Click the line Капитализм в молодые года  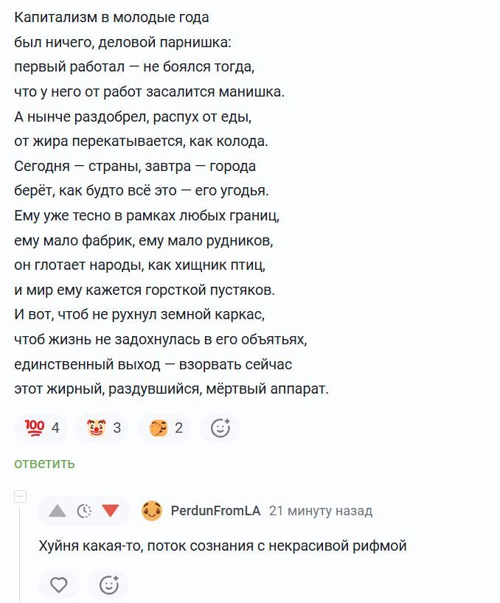tap(111, 18)
